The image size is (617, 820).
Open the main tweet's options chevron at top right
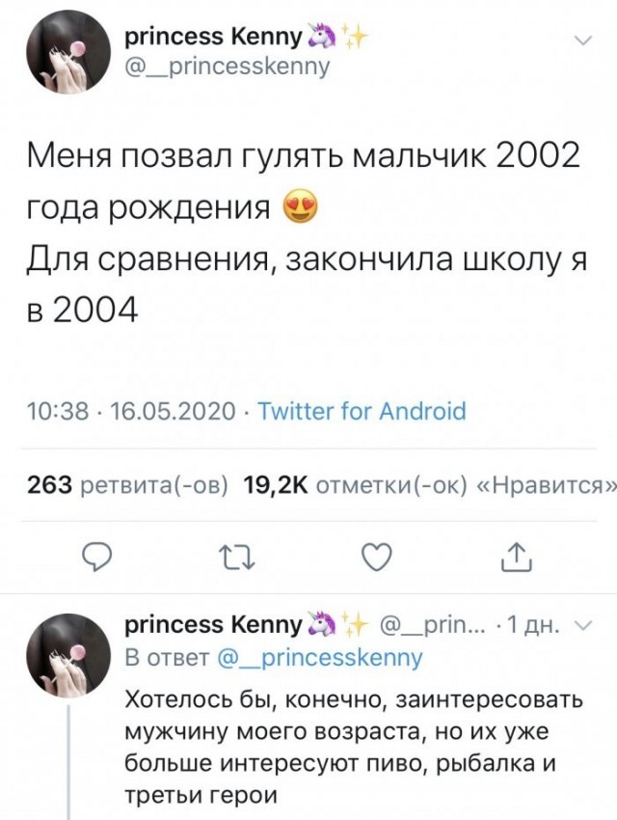pos(583,41)
